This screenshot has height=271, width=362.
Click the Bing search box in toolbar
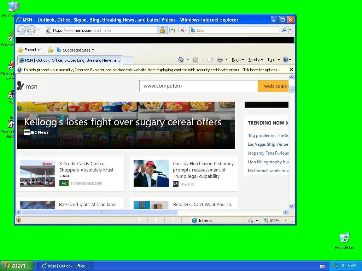coord(234,30)
